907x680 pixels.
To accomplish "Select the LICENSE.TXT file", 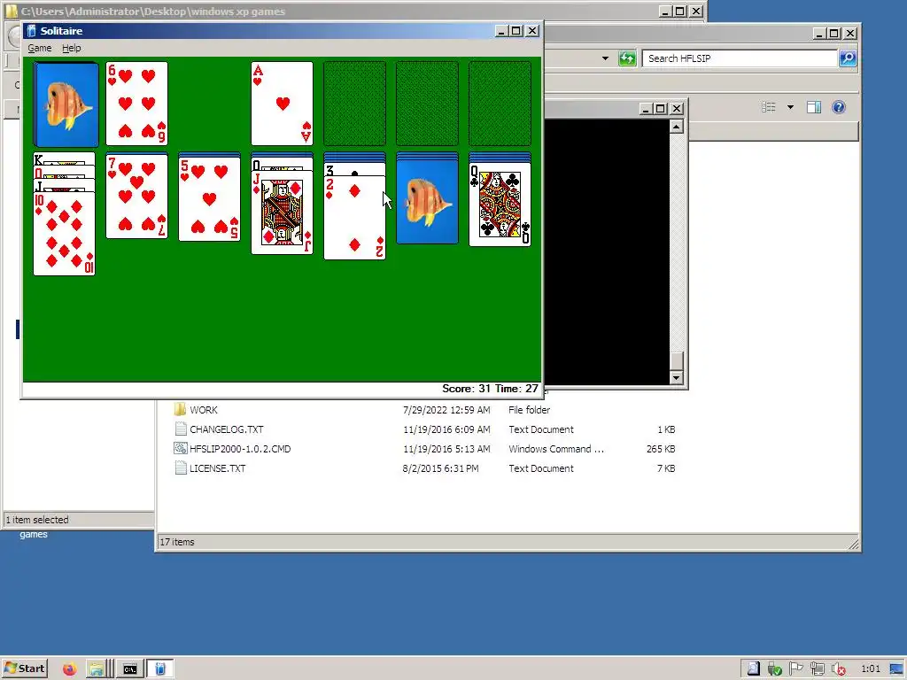I will tap(218, 468).
